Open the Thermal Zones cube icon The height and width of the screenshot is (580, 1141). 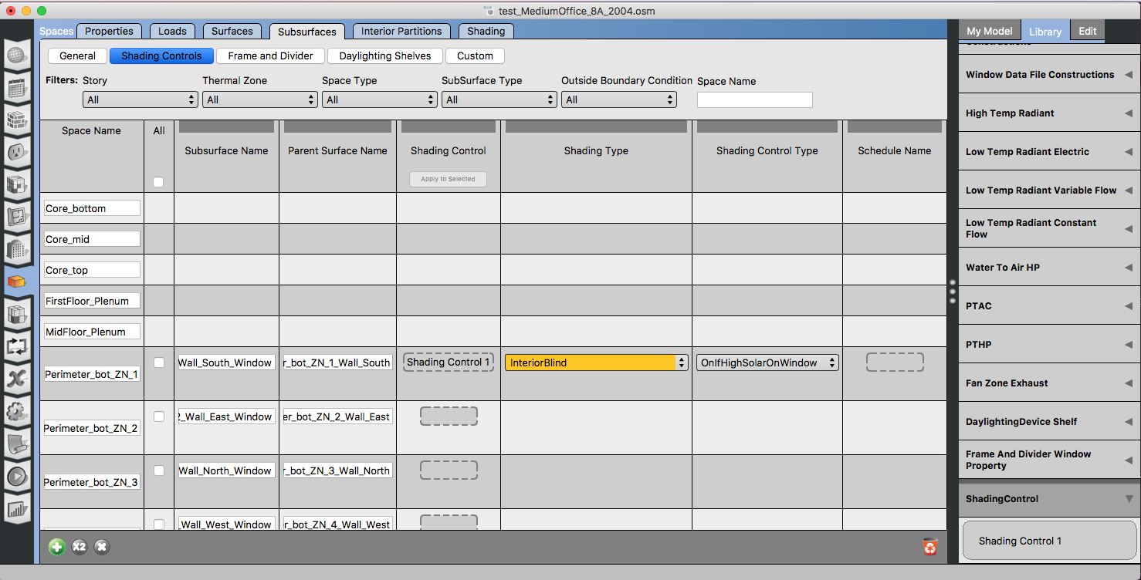(x=17, y=314)
